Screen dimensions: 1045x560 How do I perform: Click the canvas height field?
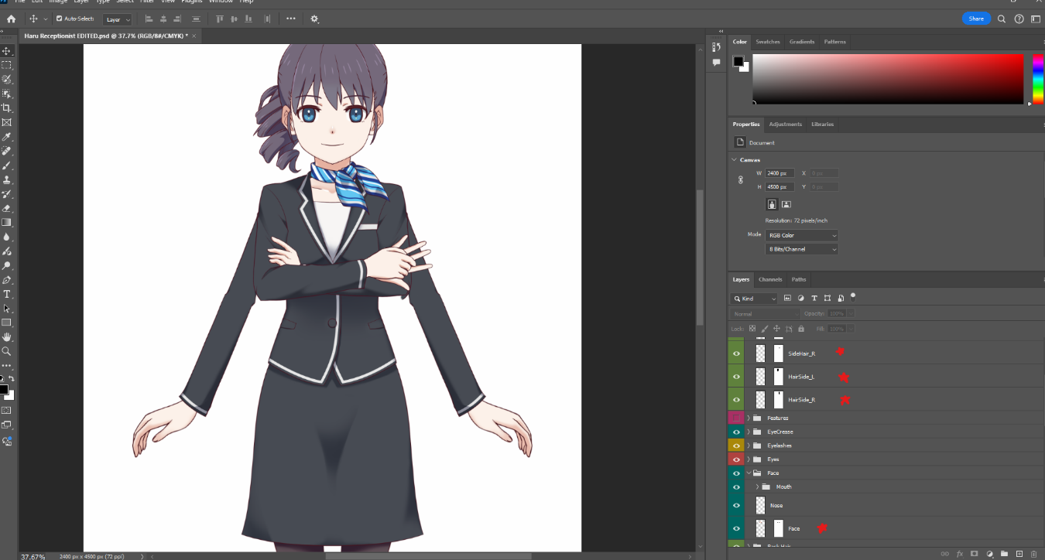[x=779, y=187]
